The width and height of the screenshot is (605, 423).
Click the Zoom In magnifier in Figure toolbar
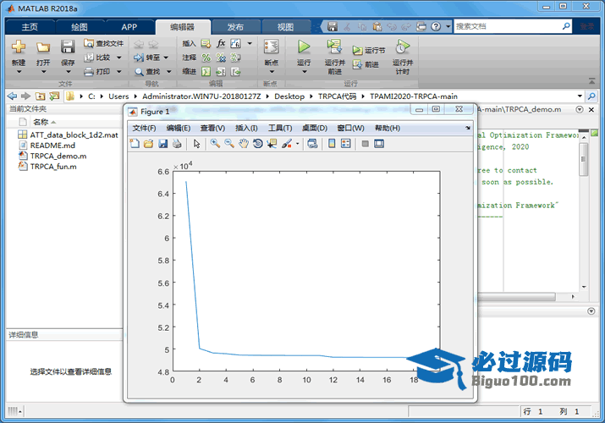pos(216,144)
